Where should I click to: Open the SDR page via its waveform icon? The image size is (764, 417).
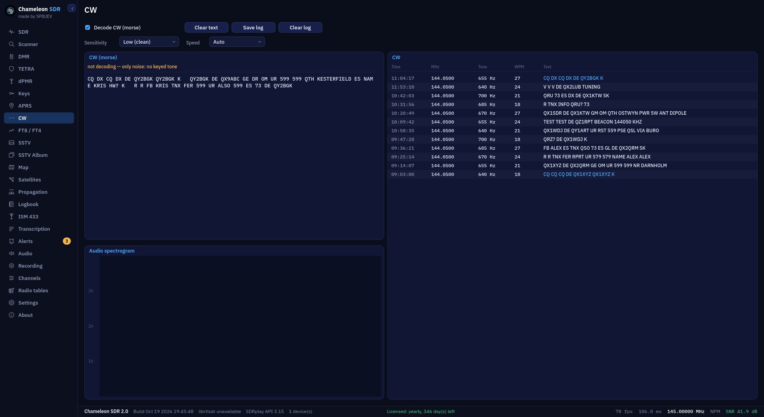tap(12, 32)
